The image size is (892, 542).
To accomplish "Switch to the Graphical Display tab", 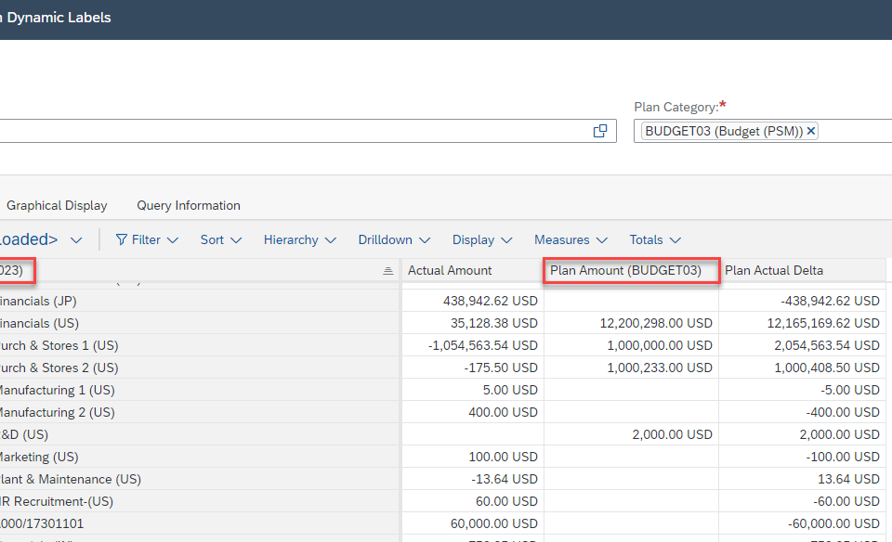I will [x=57, y=206].
